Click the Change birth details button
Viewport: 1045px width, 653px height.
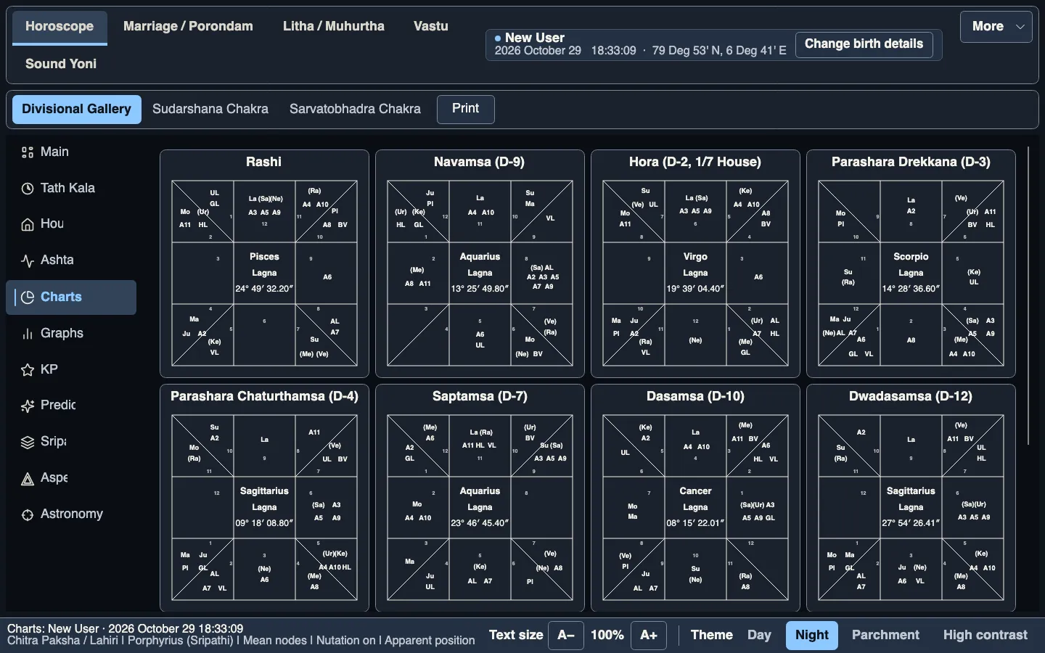click(864, 44)
